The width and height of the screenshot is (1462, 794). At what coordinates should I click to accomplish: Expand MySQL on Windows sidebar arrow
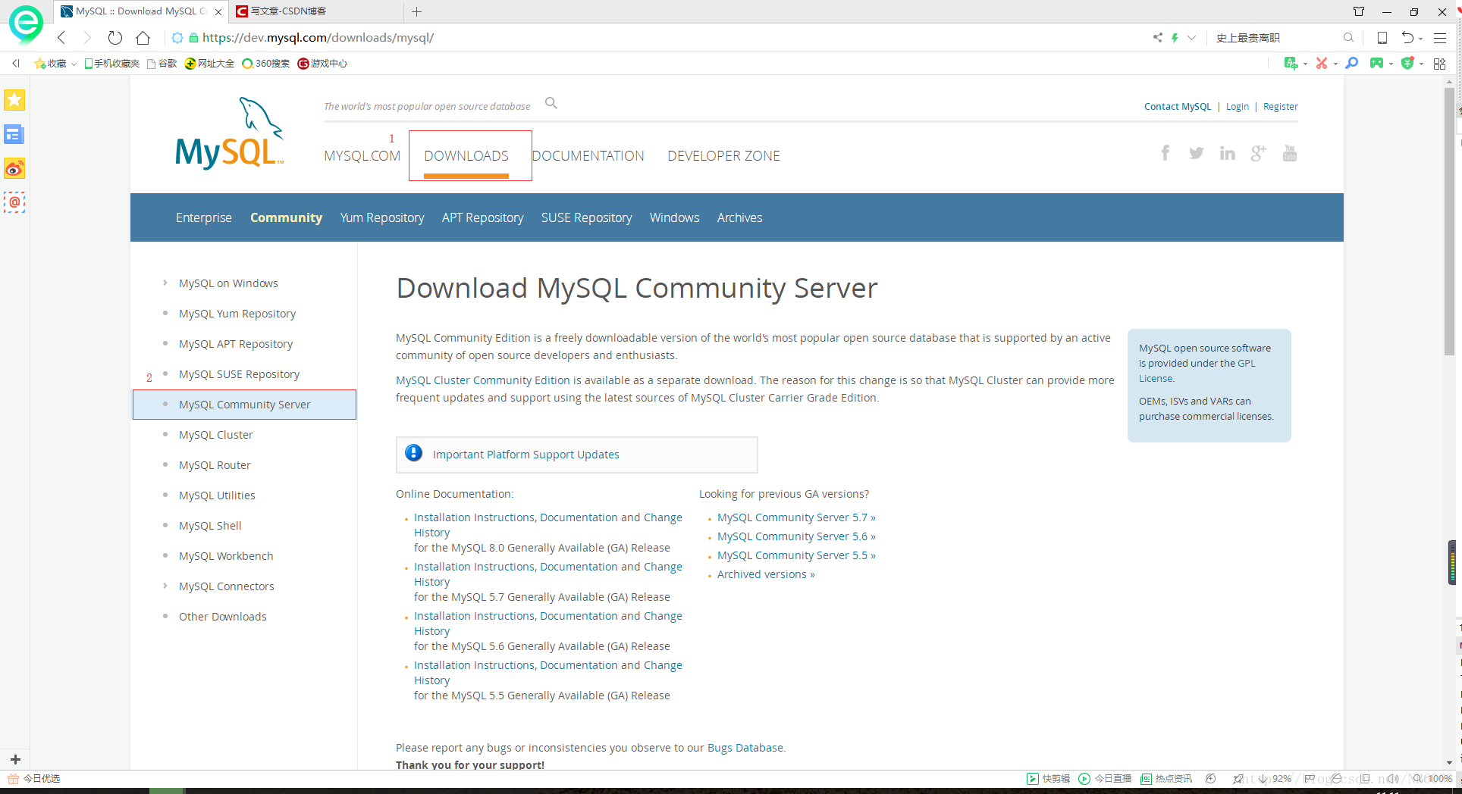[x=165, y=283]
